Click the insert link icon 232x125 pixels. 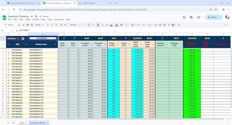pos(156,25)
